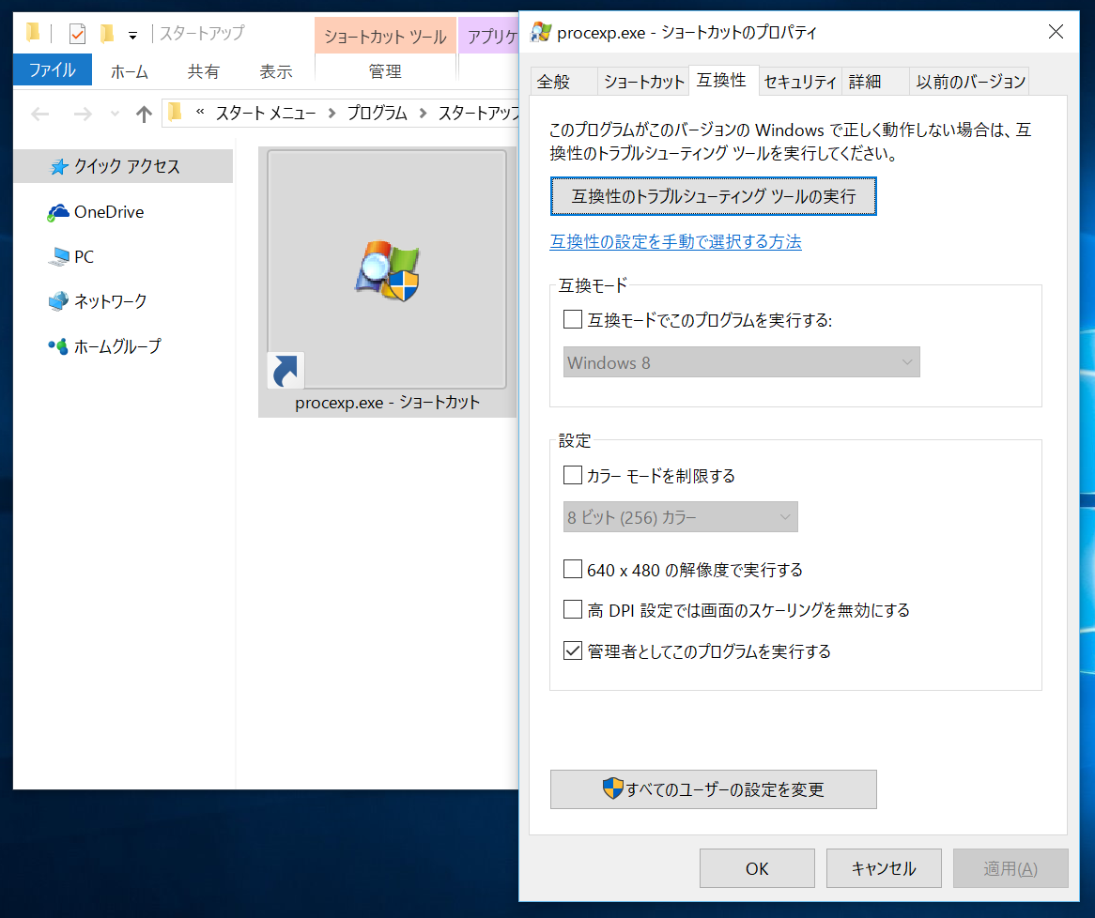Open the Windows 8 compatibility mode dropdown
Image resolution: width=1095 pixels, height=918 pixels.
741,362
